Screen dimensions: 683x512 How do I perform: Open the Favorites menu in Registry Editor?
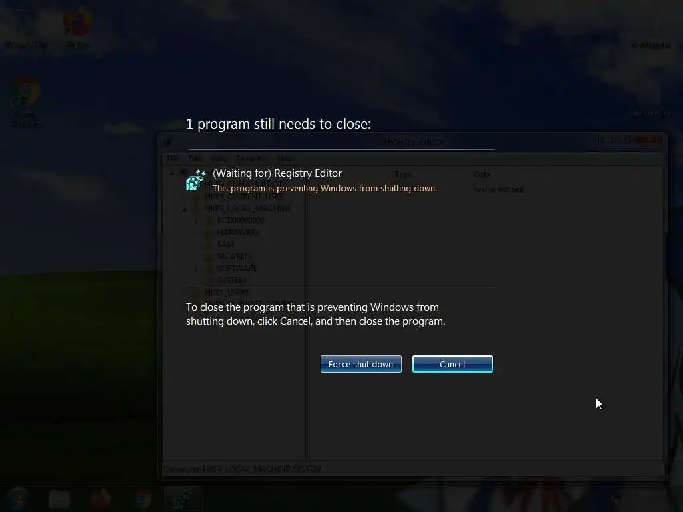click(x=251, y=158)
